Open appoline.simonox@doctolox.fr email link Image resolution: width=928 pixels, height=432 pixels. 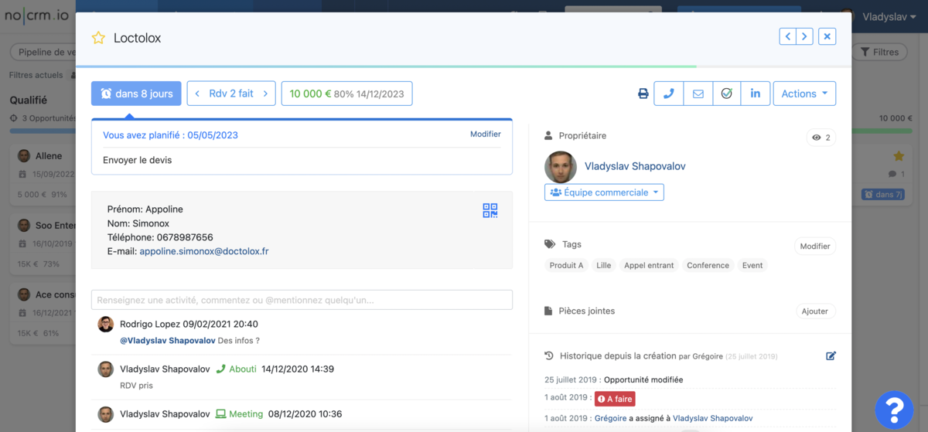pyautogui.click(x=204, y=251)
